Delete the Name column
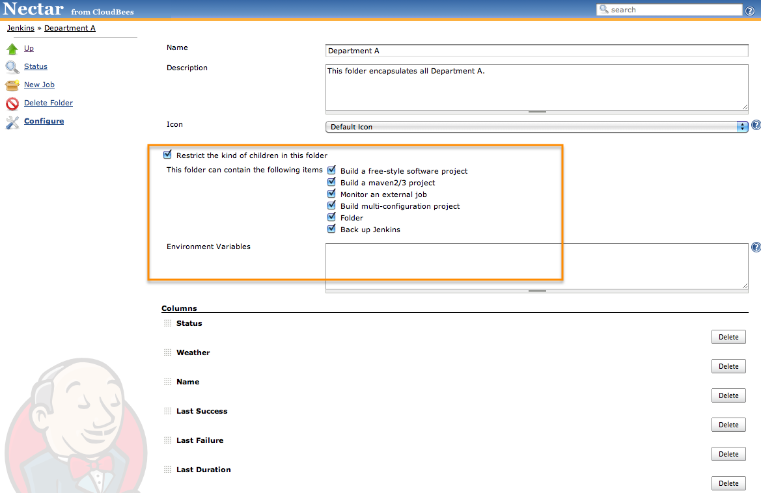 tap(728, 395)
